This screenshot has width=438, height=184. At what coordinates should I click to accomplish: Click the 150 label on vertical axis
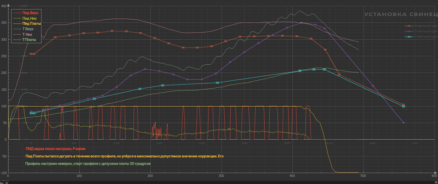point(4,90)
